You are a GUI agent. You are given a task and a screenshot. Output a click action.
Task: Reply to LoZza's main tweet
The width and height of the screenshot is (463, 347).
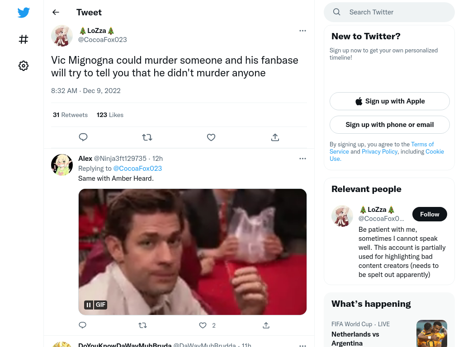pyautogui.click(x=83, y=137)
